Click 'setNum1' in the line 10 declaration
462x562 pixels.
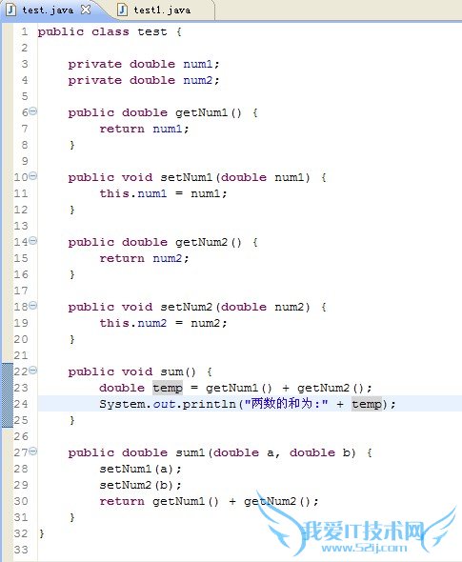(x=187, y=177)
